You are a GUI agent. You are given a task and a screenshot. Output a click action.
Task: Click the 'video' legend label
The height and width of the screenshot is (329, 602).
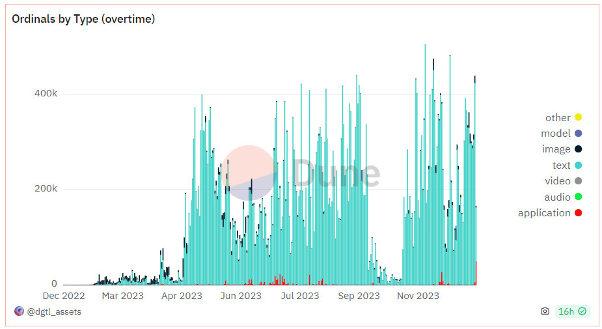(x=558, y=181)
